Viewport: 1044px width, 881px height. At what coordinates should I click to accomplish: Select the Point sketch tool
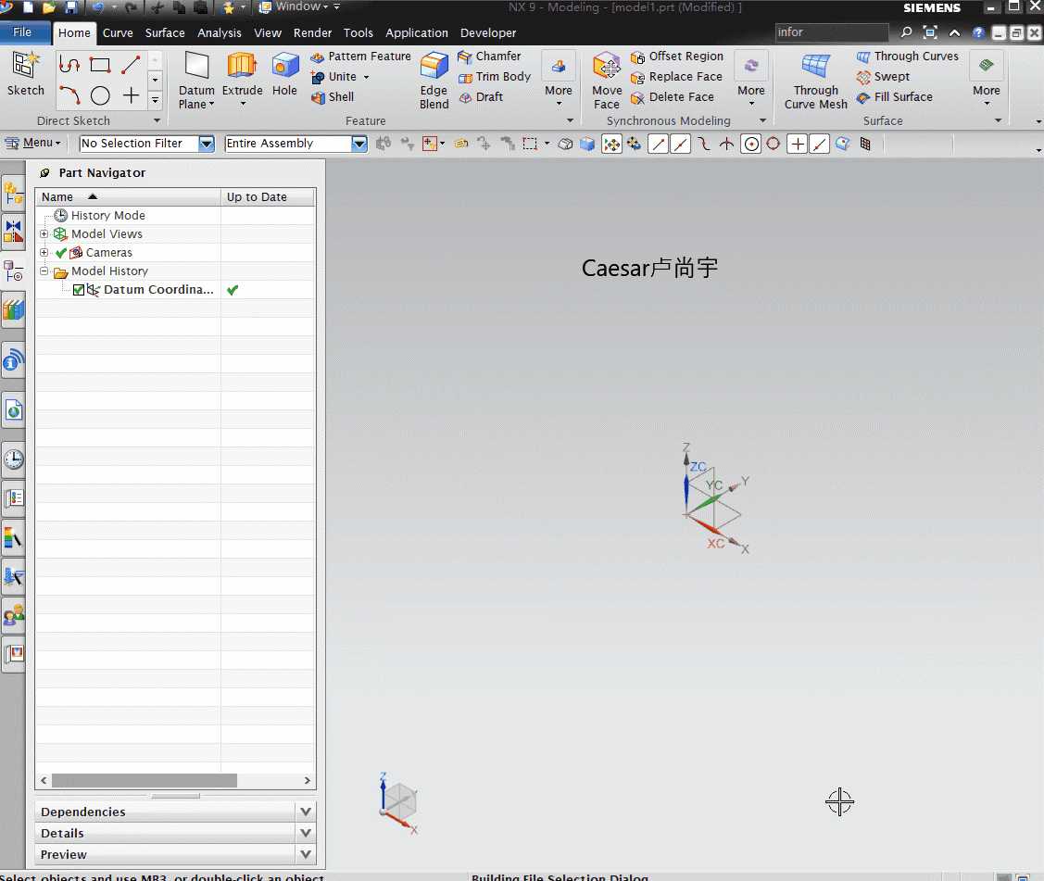pos(131,95)
